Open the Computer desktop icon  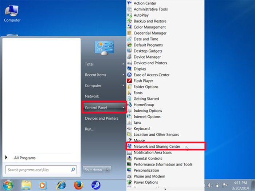pyautogui.click(x=12, y=14)
